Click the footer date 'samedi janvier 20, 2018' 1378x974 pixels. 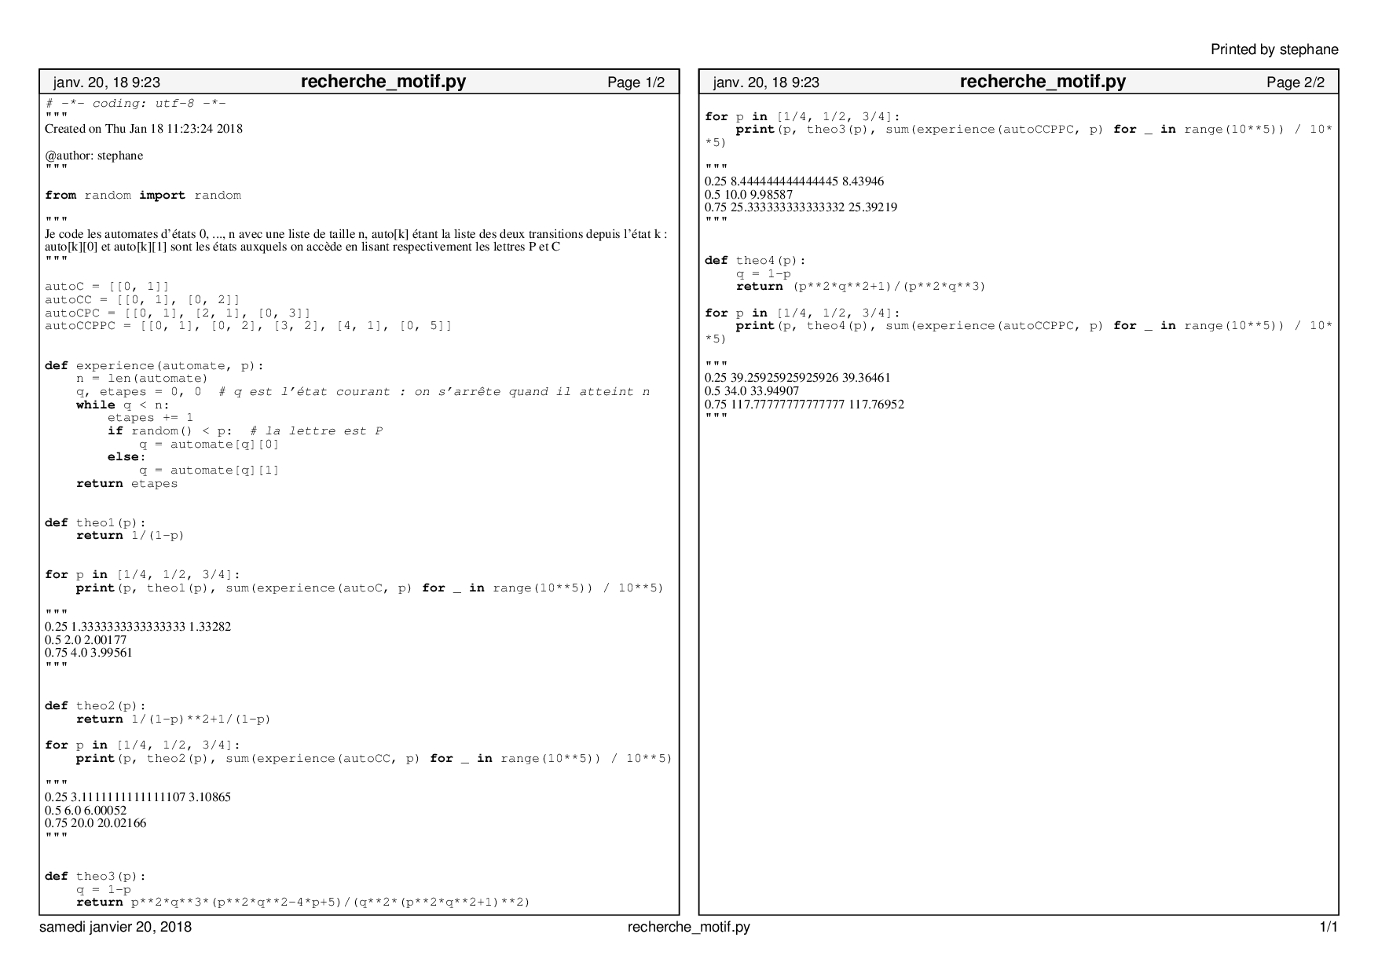point(115,927)
